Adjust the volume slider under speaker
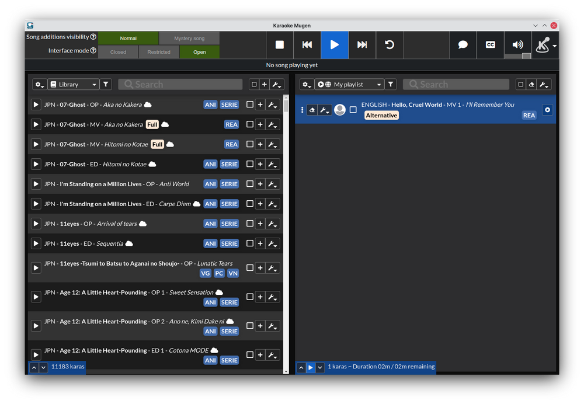Viewport: 584px width, 404px height. (517, 56)
